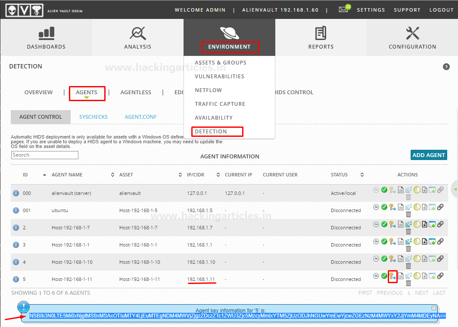
Task: Open the Analysis section
Action: coord(137,38)
